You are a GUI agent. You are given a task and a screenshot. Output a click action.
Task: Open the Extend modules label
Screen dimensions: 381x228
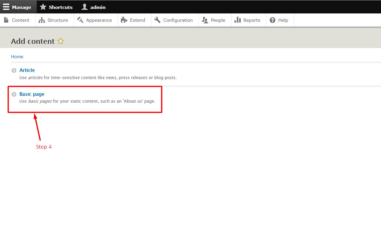pyautogui.click(x=138, y=20)
